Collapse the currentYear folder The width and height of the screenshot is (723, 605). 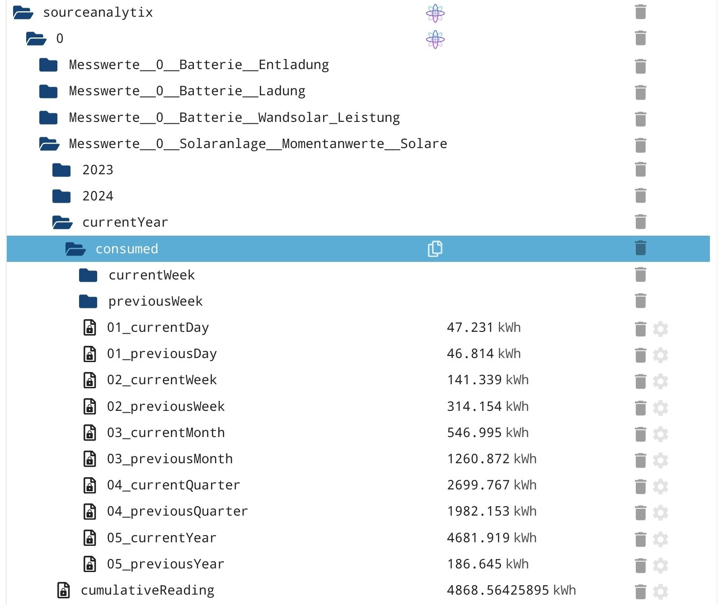[x=62, y=222]
